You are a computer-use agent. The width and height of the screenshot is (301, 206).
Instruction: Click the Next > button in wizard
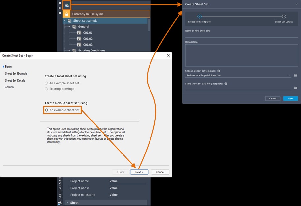pos(139,172)
